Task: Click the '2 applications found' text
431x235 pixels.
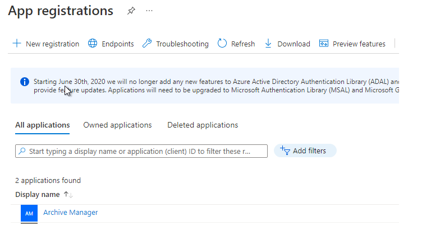Action: point(48,180)
